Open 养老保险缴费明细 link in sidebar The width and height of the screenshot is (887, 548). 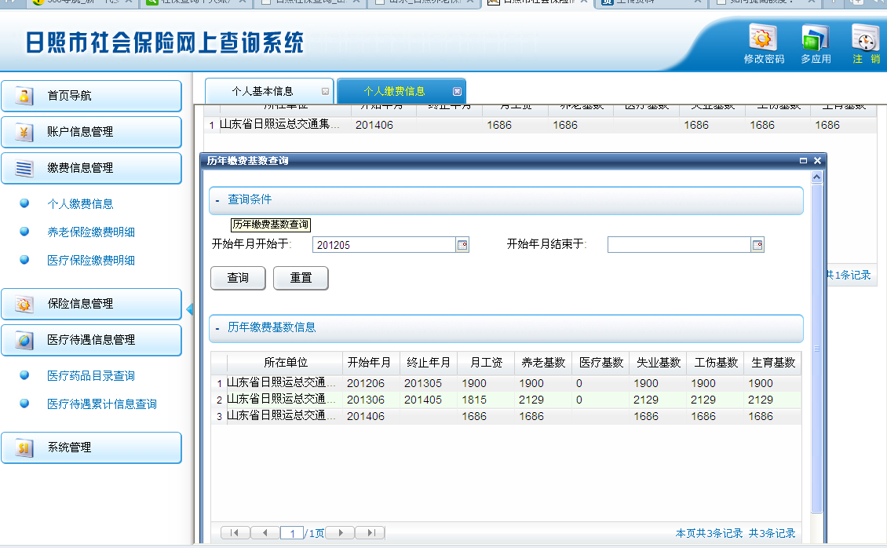click(91, 232)
